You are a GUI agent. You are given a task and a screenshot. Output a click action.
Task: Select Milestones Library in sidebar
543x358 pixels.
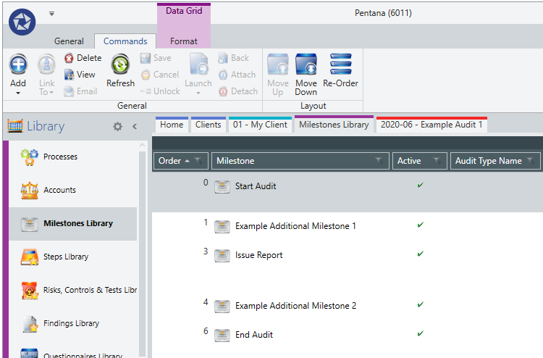pyautogui.click(x=72, y=223)
